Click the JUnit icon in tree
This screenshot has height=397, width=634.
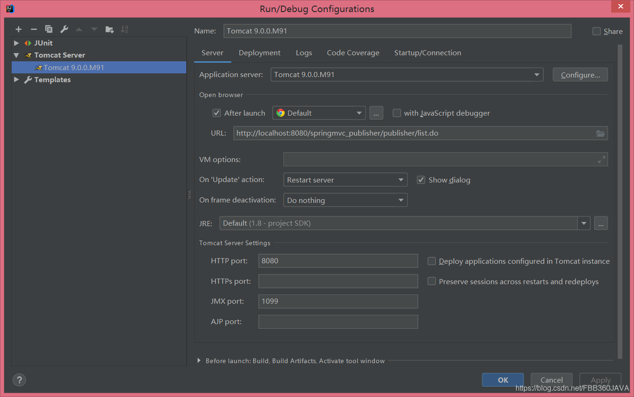click(28, 43)
